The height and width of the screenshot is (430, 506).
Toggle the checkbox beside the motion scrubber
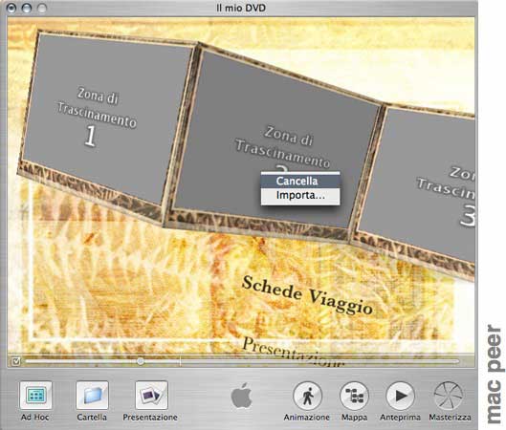pos(15,361)
